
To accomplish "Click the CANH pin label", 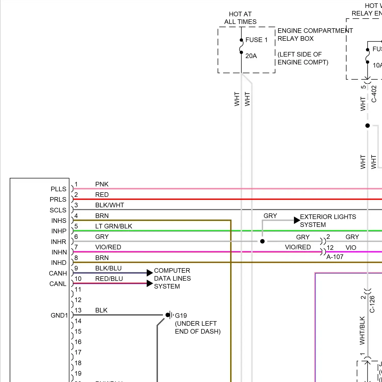I will pos(58,273).
